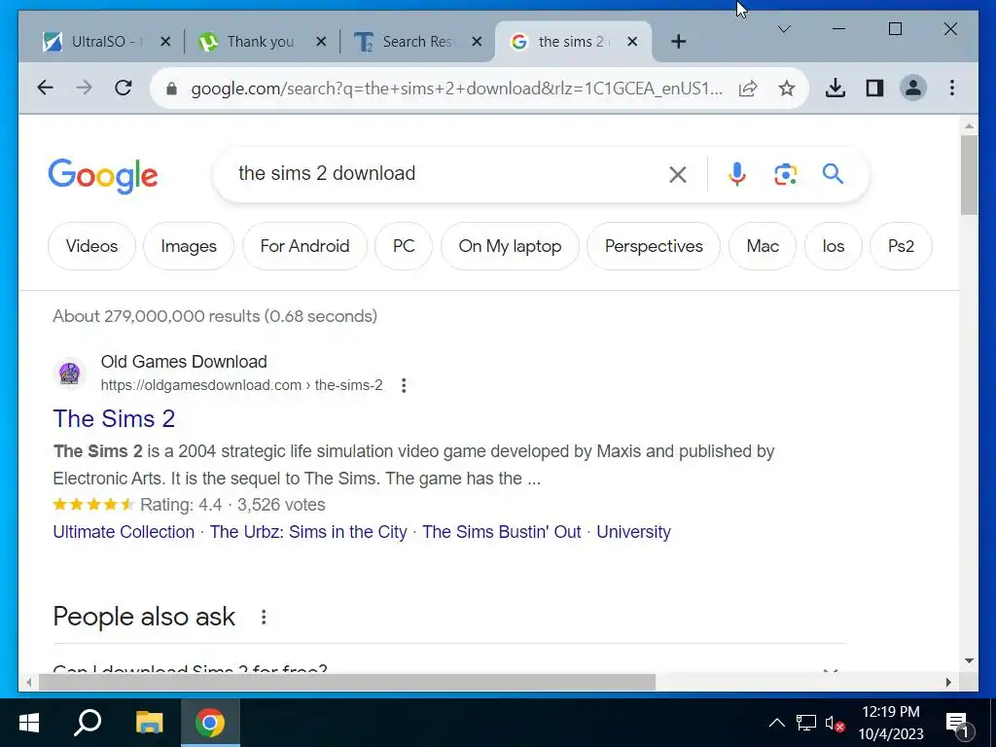The height and width of the screenshot is (747, 996).
Task: Click the horizontal scrollbar thumb
Action: pyautogui.click(x=347, y=682)
